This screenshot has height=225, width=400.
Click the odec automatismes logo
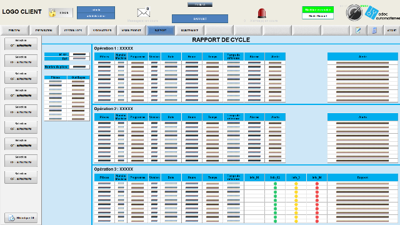(x=382, y=12)
